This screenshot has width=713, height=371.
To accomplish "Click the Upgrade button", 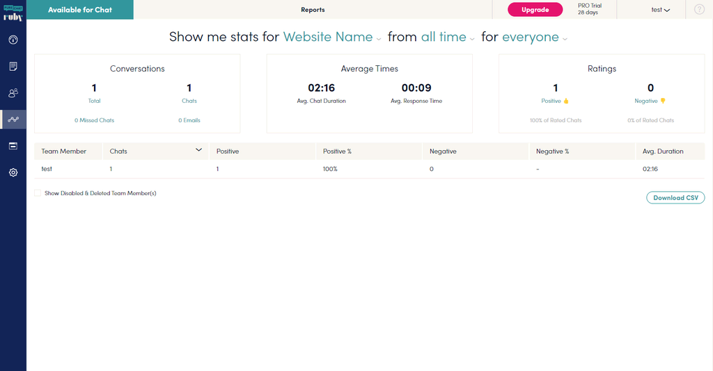I will coord(535,10).
